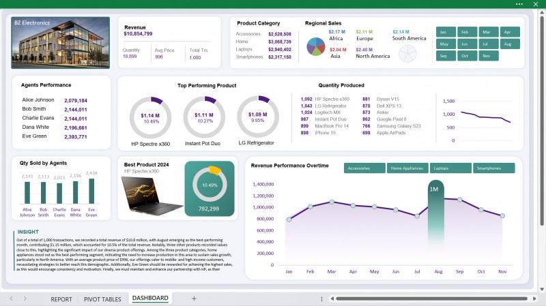Click the Regional Sales pie chart

(x=316, y=46)
